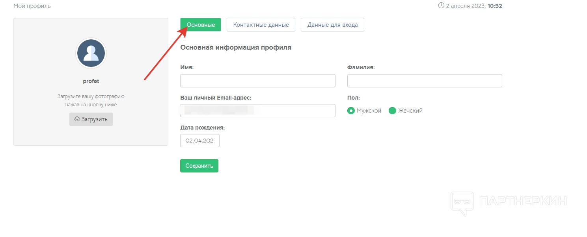Click the cloud upload icon

click(x=77, y=119)
